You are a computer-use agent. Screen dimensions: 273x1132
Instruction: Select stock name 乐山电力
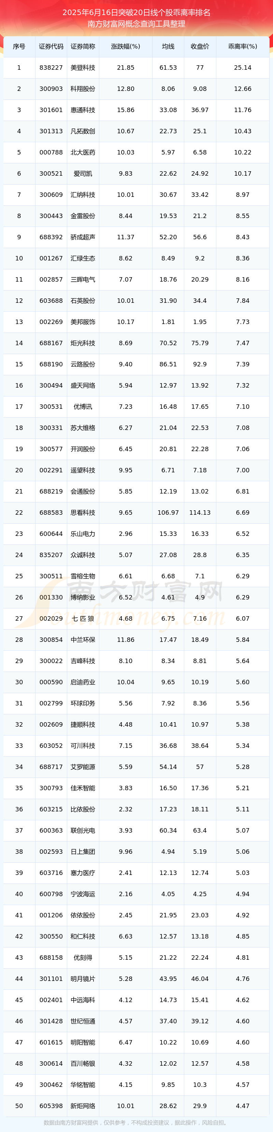[x=83, y=534]
